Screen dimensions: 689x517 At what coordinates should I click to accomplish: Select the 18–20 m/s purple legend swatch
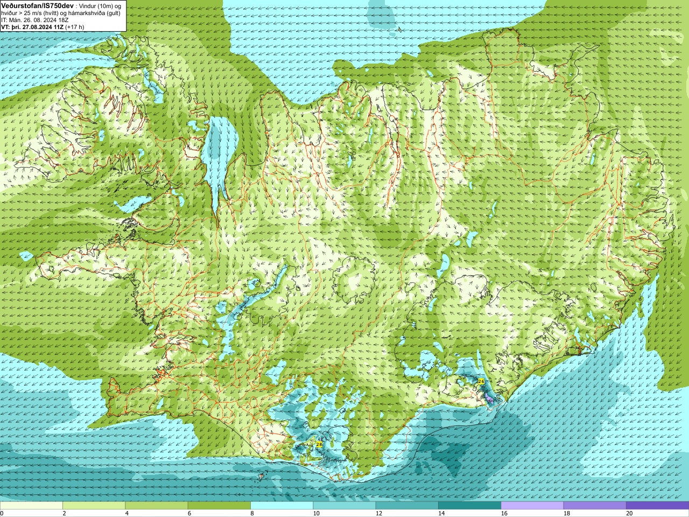click(595, 506)
